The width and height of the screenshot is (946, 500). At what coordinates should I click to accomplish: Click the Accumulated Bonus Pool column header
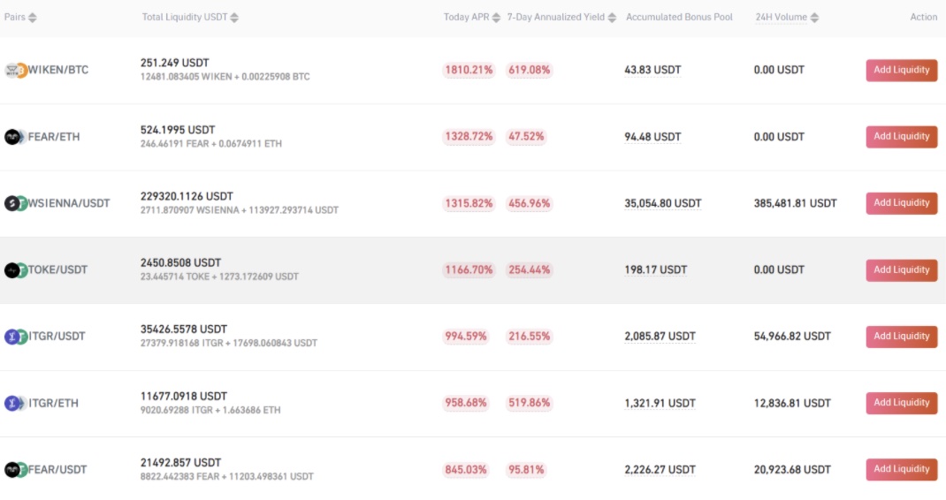679,17
